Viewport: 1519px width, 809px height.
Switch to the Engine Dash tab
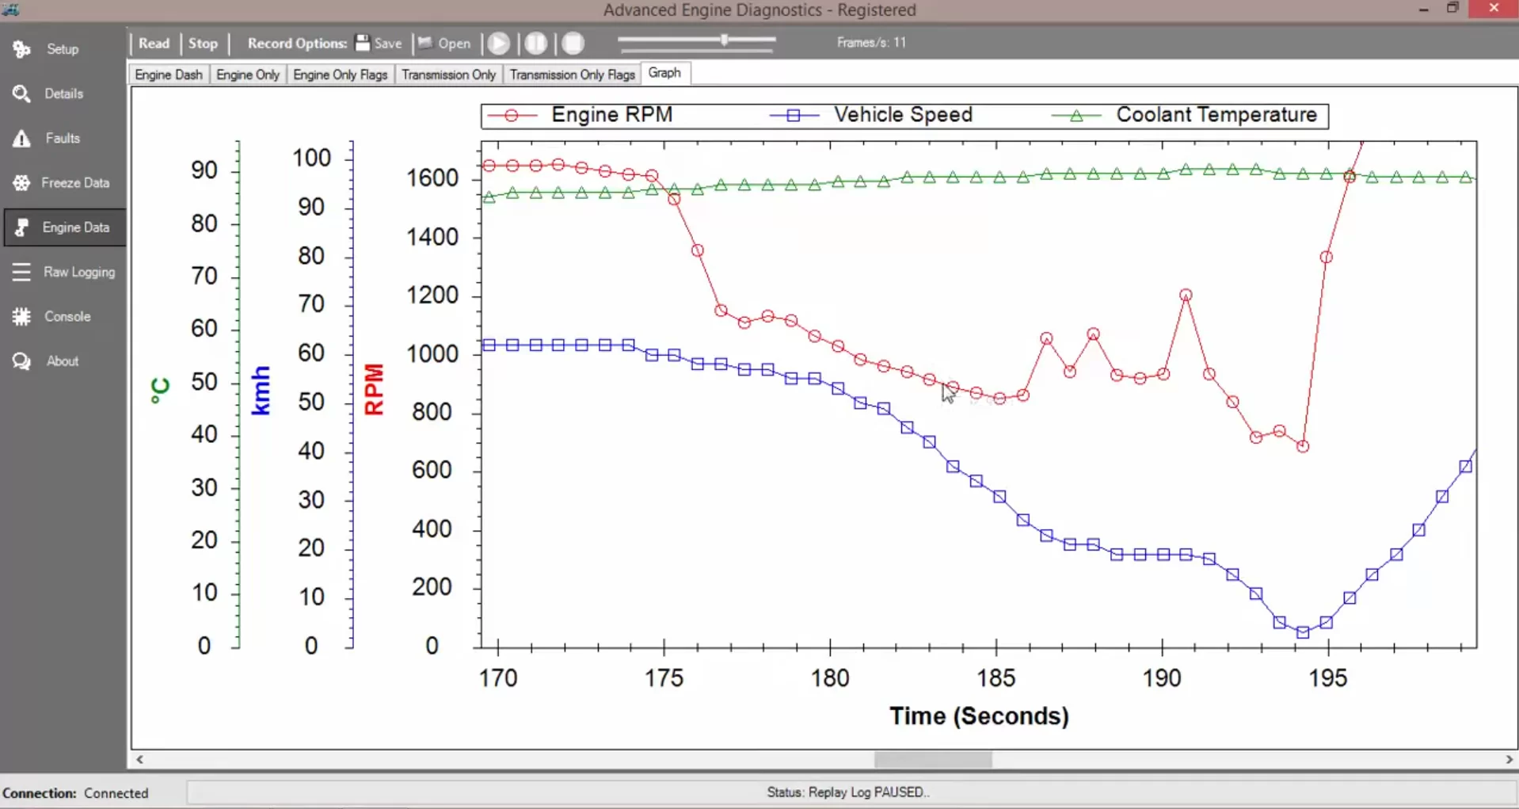pyautogui.click(x=169, y=74)
